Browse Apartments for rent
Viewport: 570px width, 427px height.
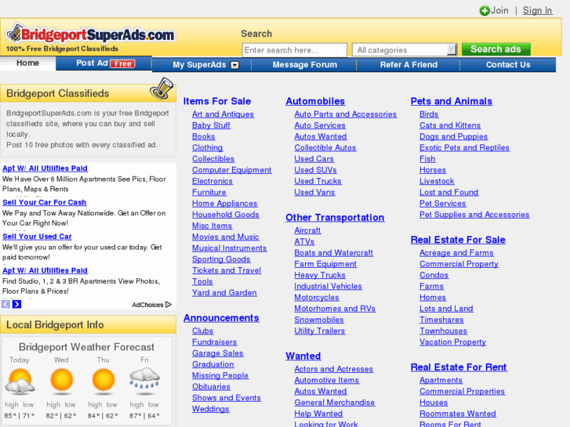coord(441,380)
